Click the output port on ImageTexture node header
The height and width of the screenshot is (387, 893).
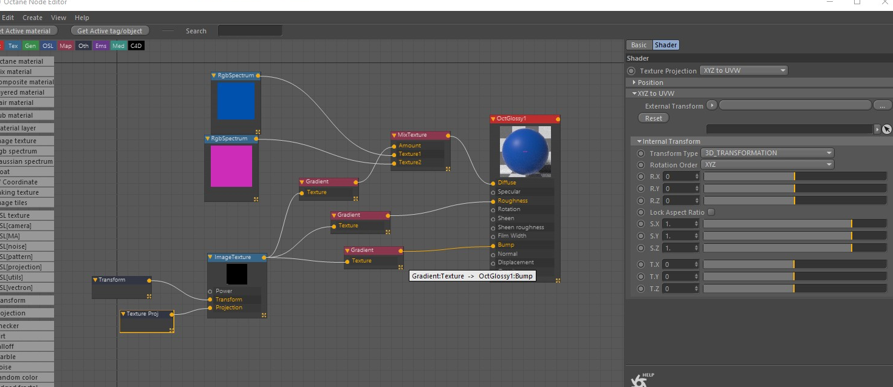(x=264, y=257)
